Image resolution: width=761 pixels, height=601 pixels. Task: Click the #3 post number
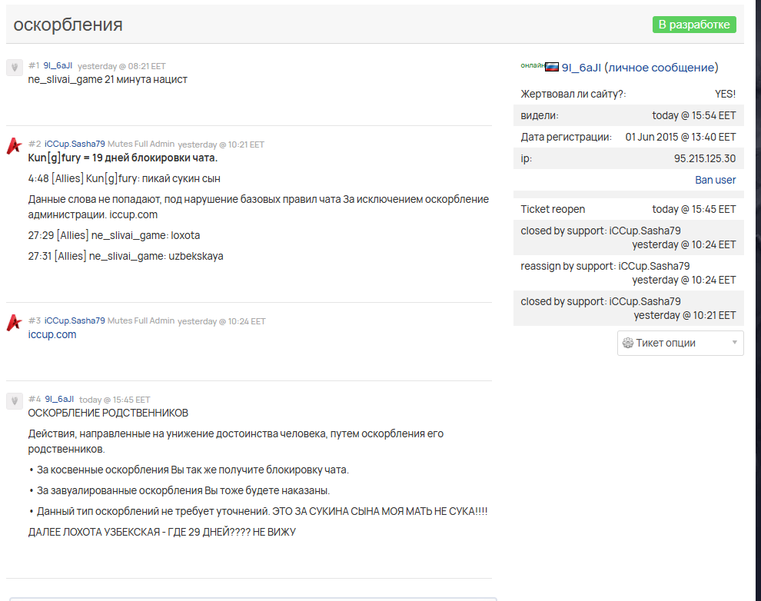coord(35,320)
